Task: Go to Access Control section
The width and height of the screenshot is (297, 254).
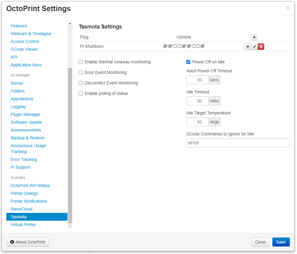Action: pos(25,41)
